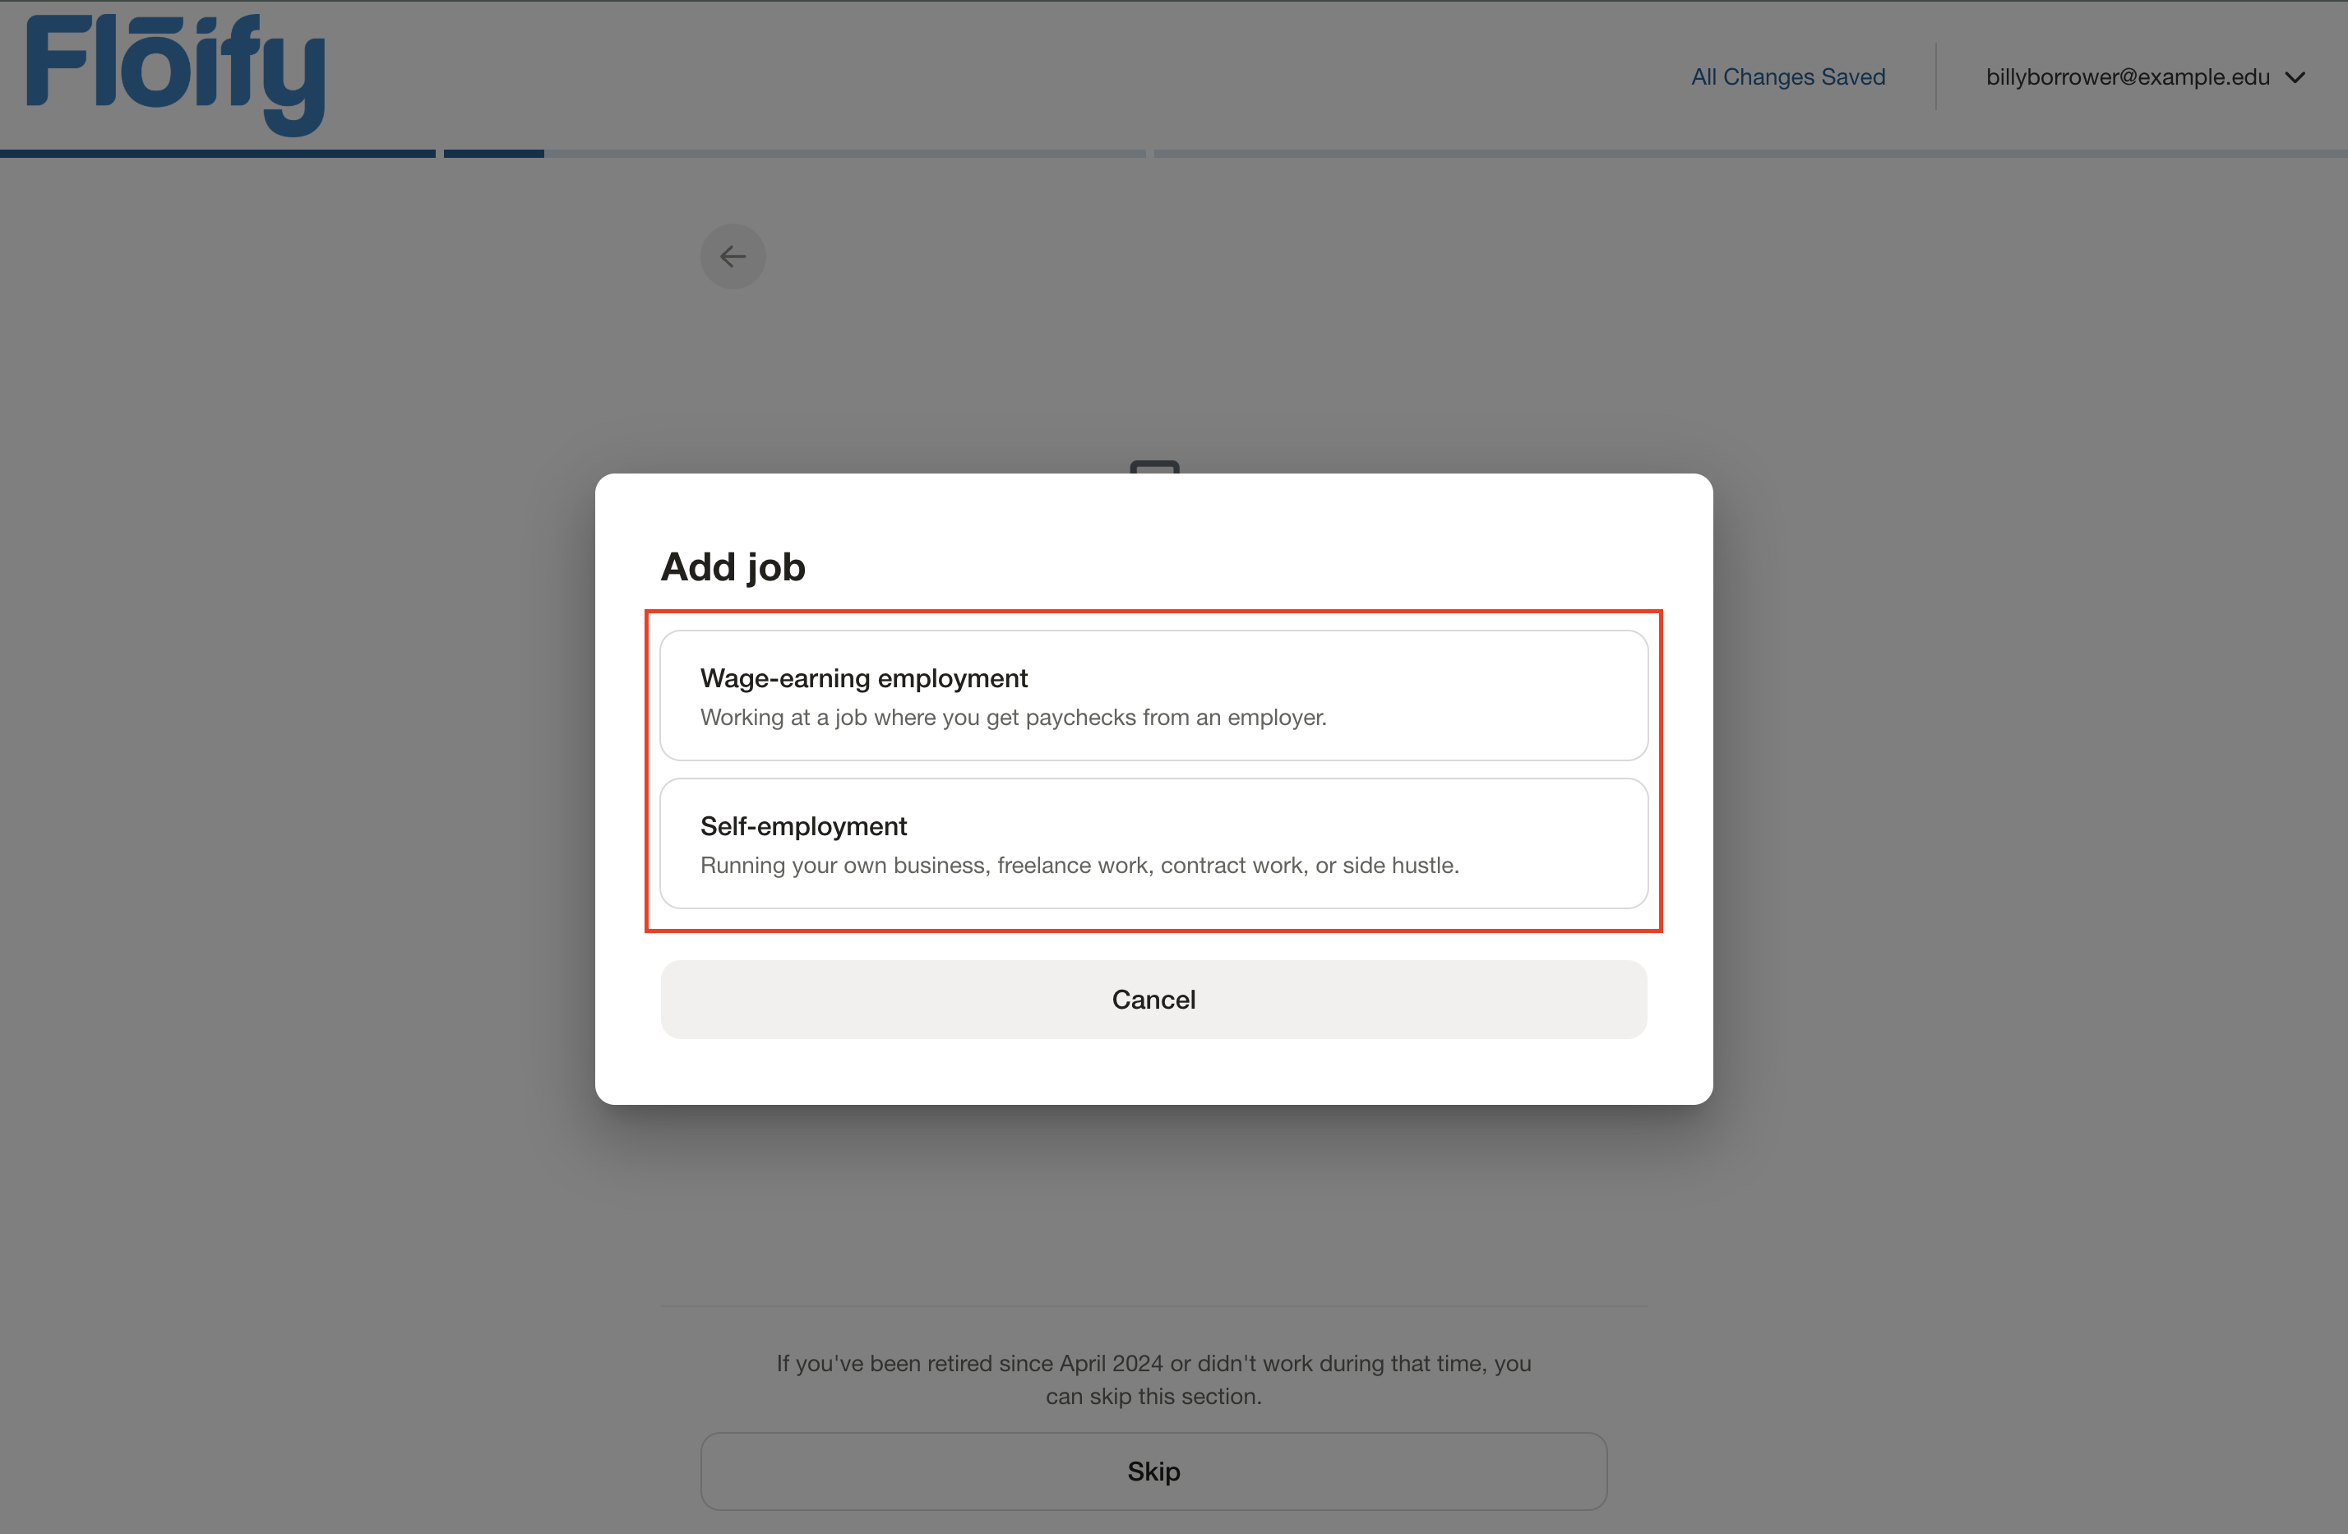Click the unfilled last progress bar segment
Image resolution: width=2348 pixels, height=1534 pixels.
click(x=1749, y=154)
